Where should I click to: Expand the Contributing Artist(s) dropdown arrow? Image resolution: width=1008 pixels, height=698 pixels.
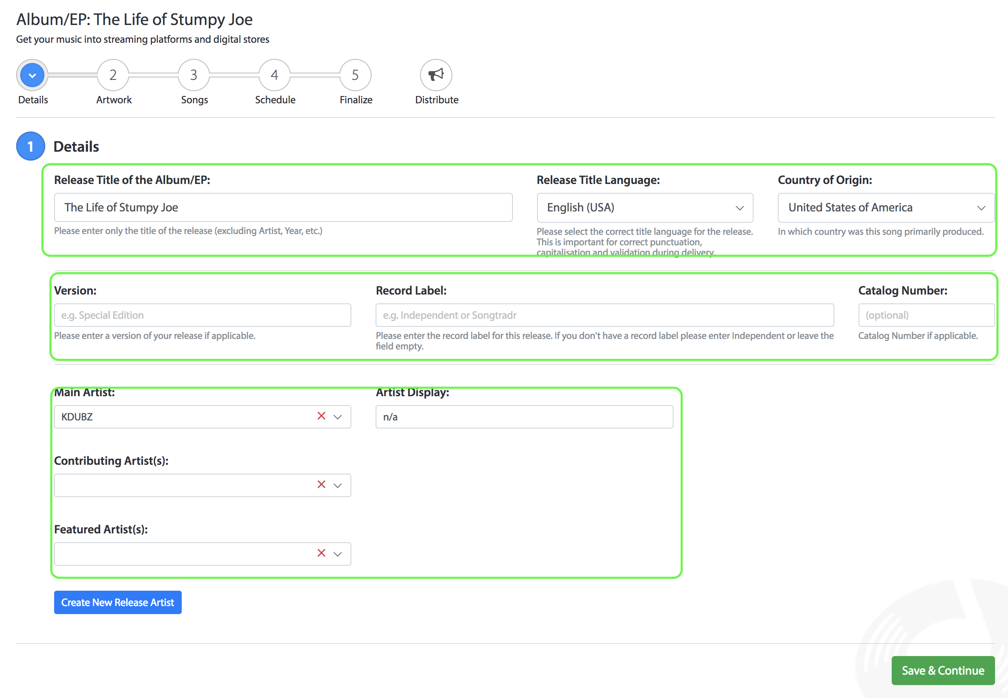click(x=338, y=486)
